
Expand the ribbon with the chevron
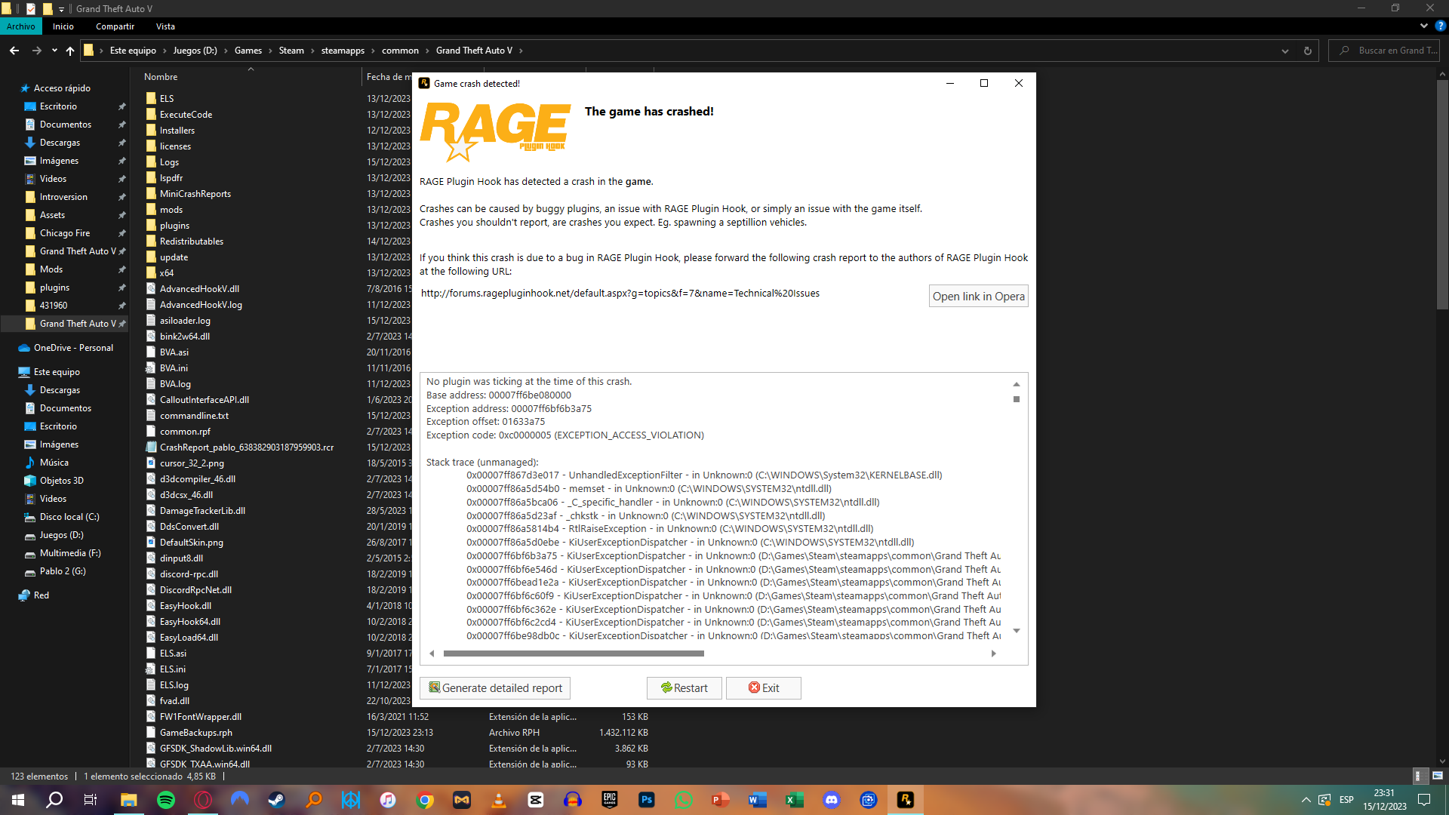pyautogui.click(x=1424, y=26)
